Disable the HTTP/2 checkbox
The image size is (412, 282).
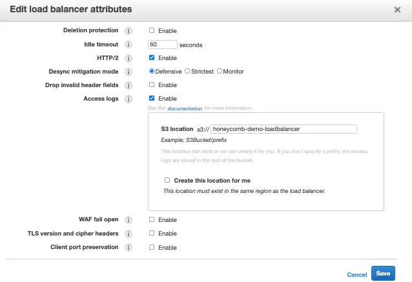[152, 58]
